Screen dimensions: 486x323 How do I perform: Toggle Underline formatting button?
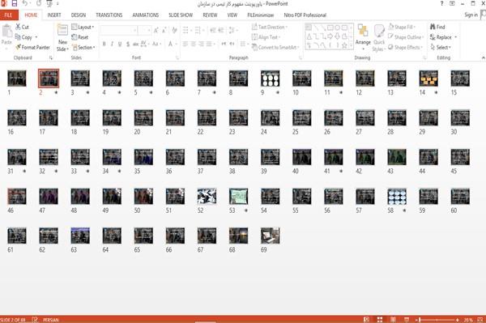(x=120, y=44)
